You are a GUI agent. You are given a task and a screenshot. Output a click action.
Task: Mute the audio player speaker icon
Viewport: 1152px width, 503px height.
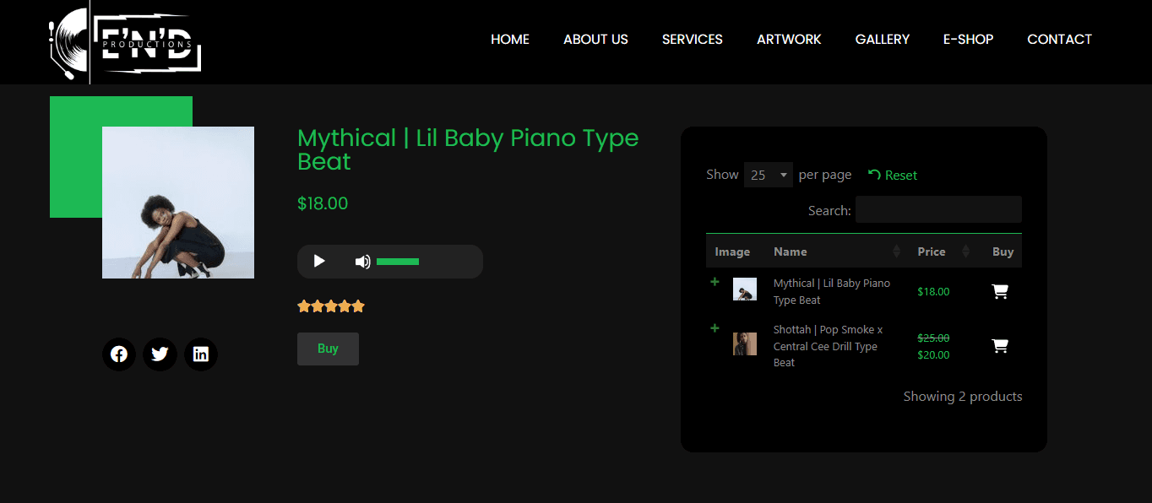click(x=362, y=262)
